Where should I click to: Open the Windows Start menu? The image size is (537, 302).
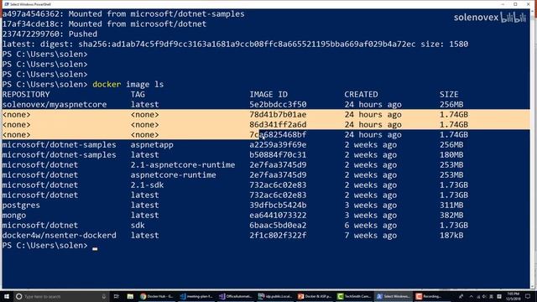pyautogui.click(x=7, y=296)
